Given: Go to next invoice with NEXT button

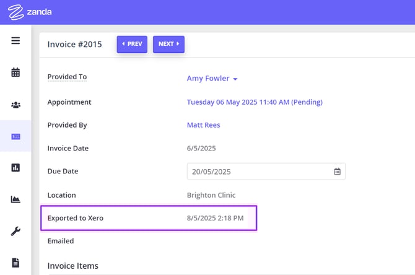Looking at the screenshot, I should (168, 45).
